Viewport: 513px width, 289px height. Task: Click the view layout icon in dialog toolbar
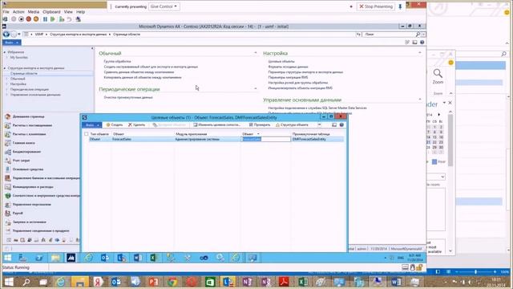point(334,125)
